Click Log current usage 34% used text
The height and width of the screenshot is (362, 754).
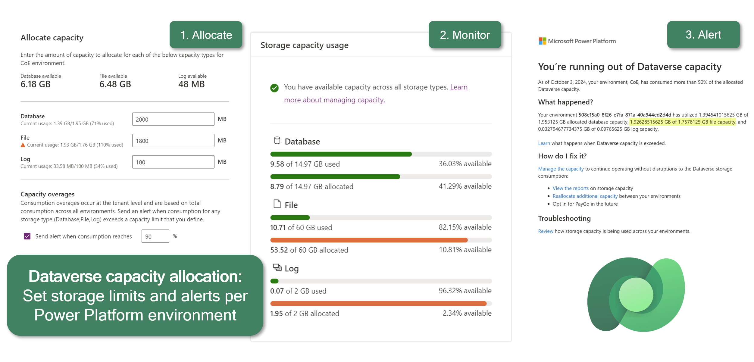click(69, 166)
